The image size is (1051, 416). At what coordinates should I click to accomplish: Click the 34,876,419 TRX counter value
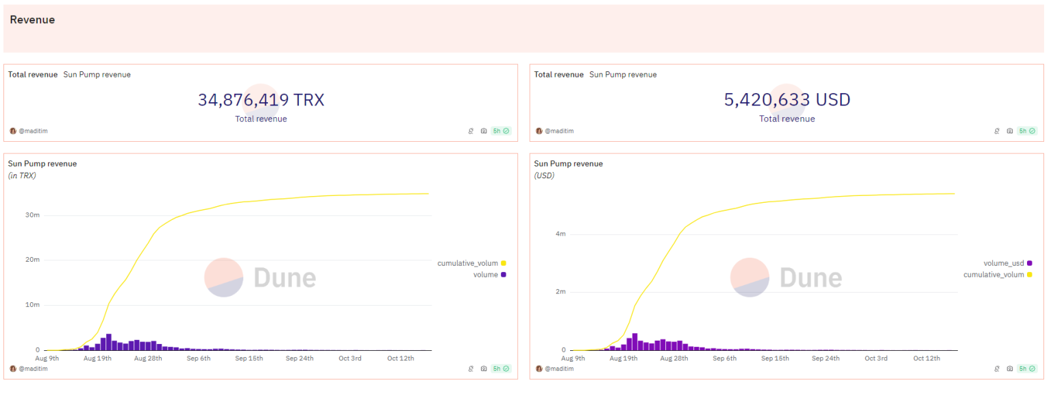point(261,100)
